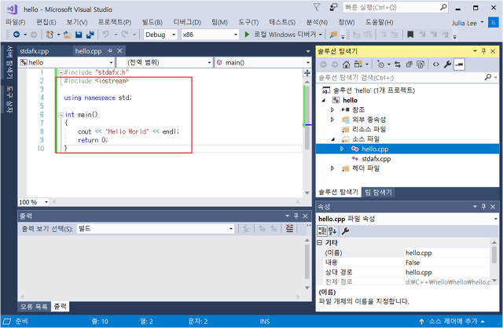Open the 편집(E) menu
The image size is (503, 328).
click(x=46, y=22)
